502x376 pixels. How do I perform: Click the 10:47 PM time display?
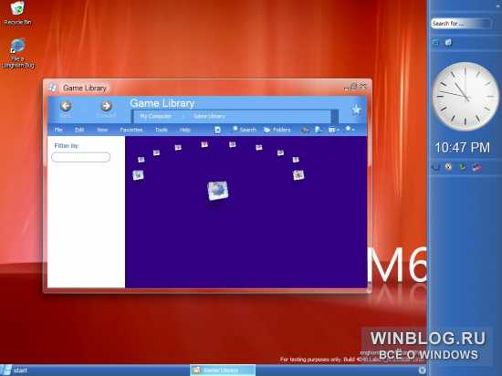[x=462, y=148]
